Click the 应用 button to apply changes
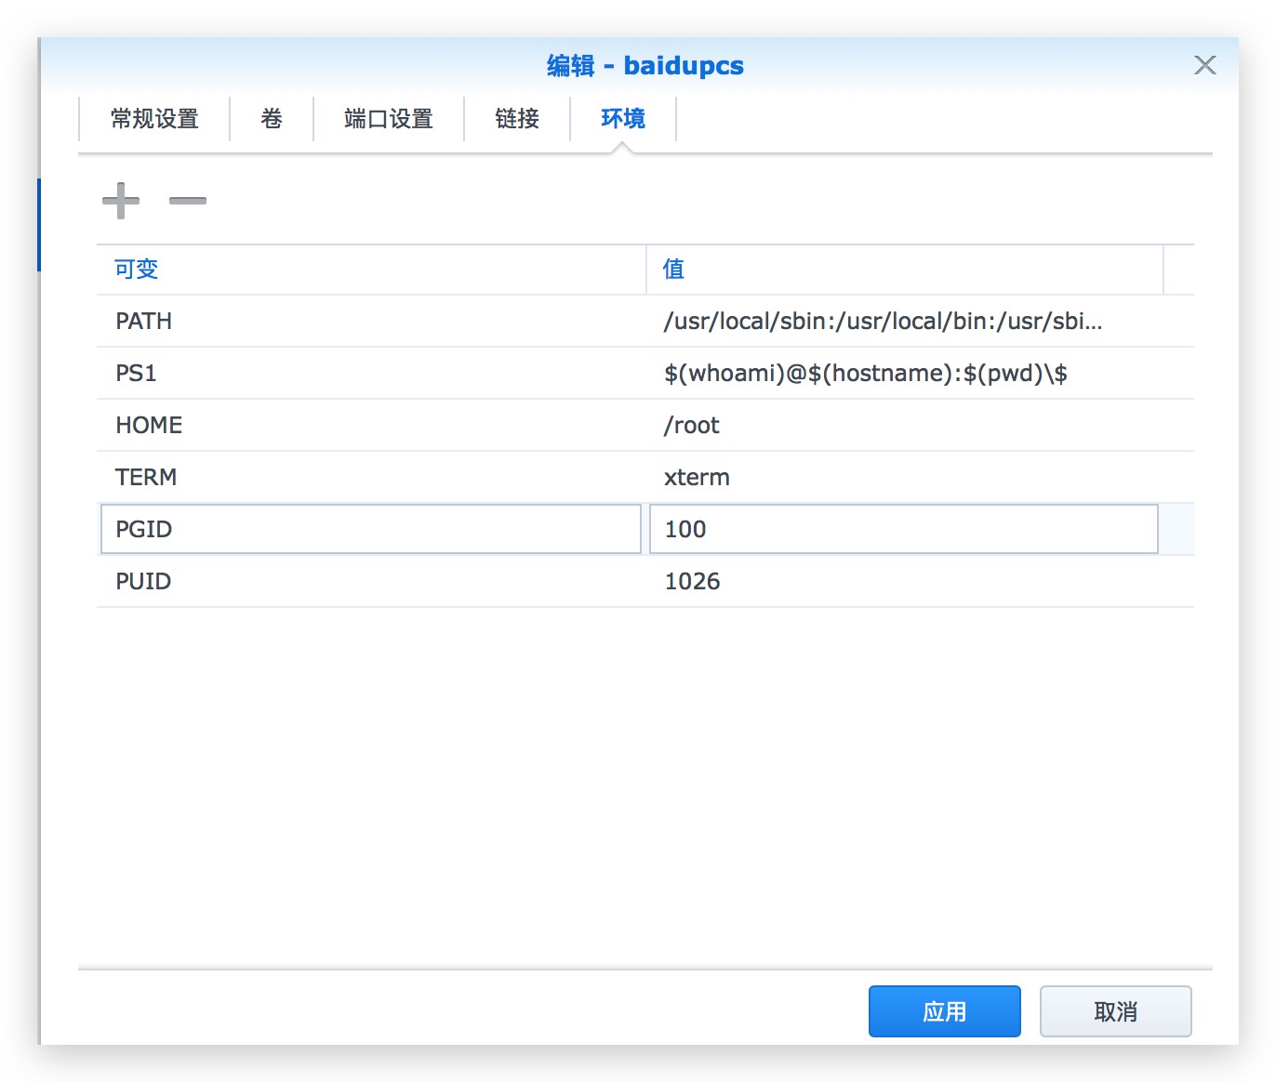1276x1082 pixels. [944, 1011]
